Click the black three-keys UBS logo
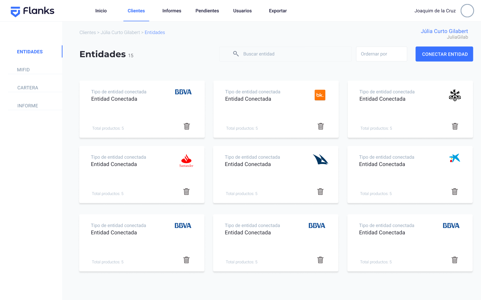The height and width of the screenshot is (300, 481). point(455,95)
